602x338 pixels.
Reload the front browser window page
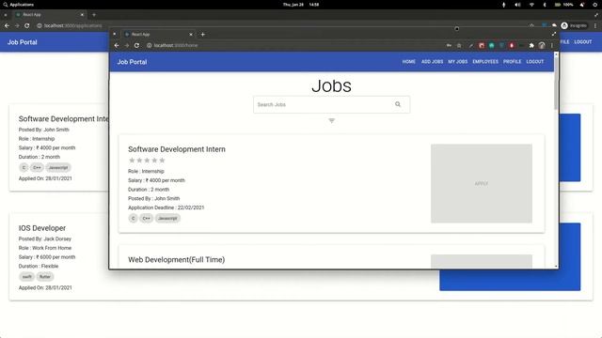[x=136, y=45]
